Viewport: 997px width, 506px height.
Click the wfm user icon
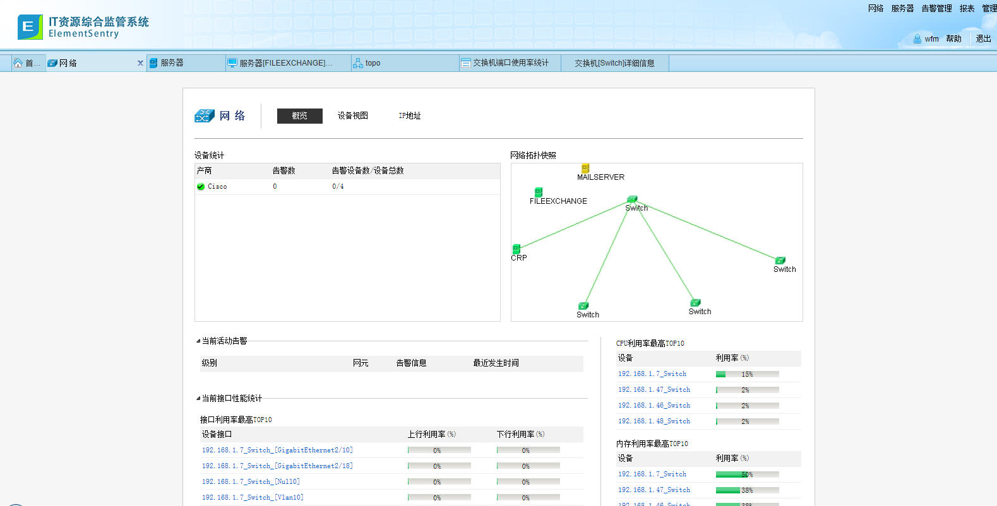(917, 39)
